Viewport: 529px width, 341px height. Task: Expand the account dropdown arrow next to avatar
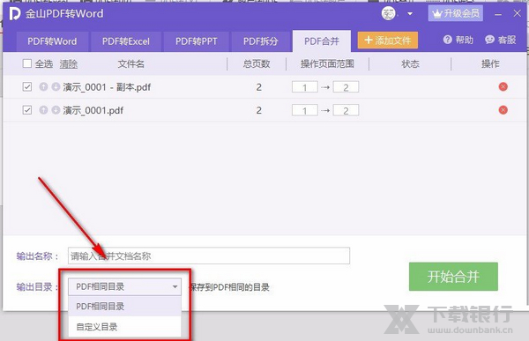pyautogui.click(x=410, y=14)
